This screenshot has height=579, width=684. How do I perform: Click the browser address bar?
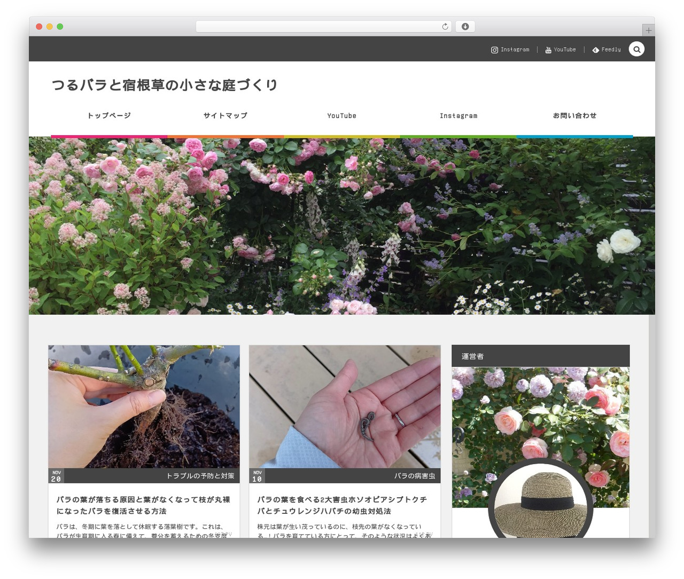(x=323, y=27)
